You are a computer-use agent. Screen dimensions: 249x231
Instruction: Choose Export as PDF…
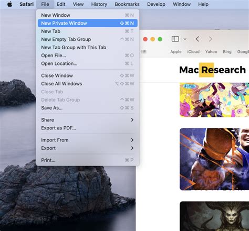point(87,128)
